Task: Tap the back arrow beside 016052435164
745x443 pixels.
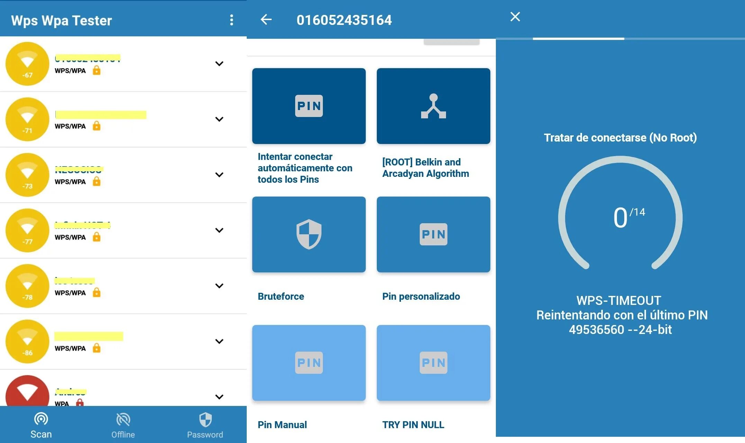Action: tap(266, 20)
